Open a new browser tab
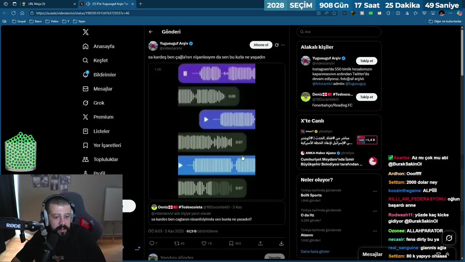The width and height of the screenshot is (465, 262). 141,4
